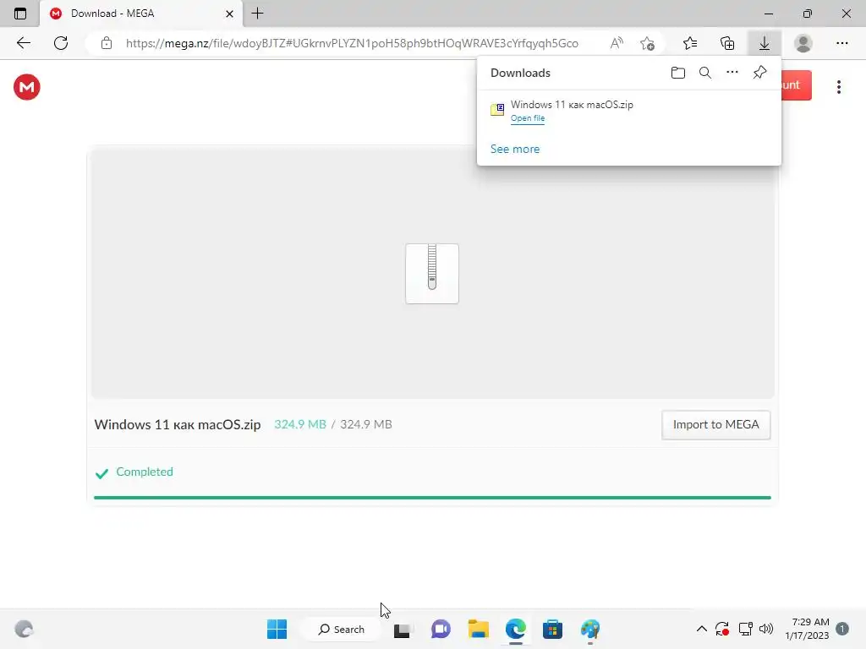
Task: Search downloads in Downloads panel
Action: tap(704, 73)
